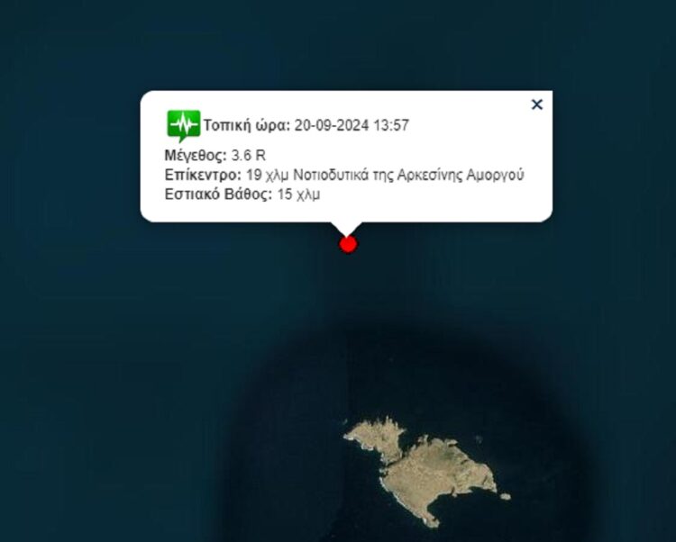The image size is (676, 542).
Task: Click the island's northwestern peninsula
Action: [x=375, y=436]
